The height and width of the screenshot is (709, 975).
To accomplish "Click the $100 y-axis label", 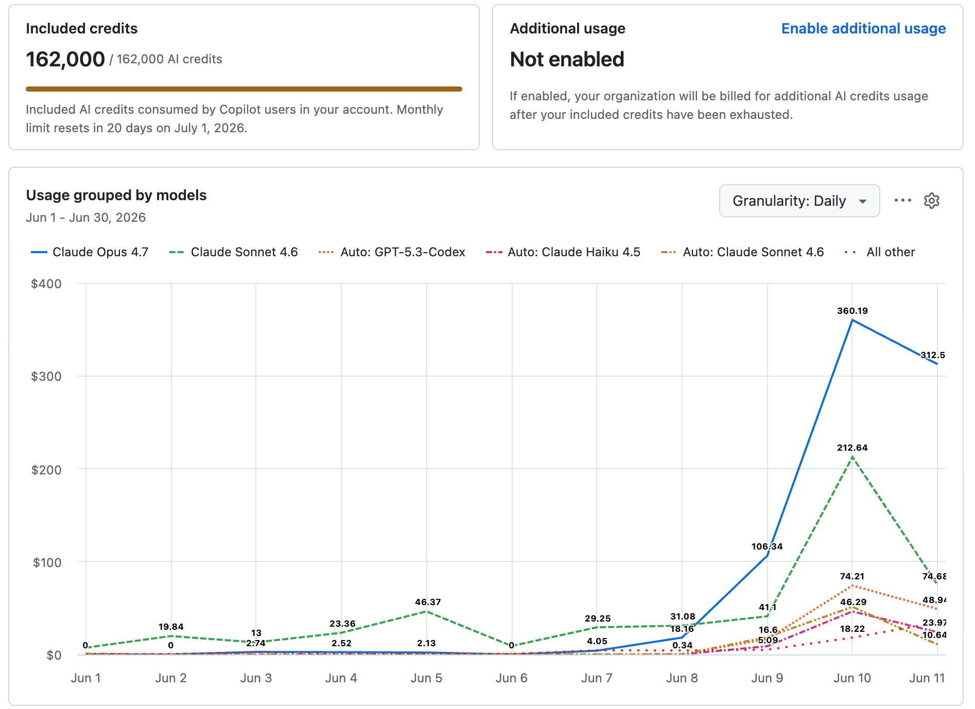I will point(47,562).
